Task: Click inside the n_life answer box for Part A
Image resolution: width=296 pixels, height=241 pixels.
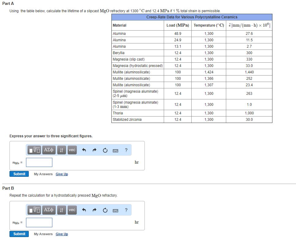Action: [39, 162]
